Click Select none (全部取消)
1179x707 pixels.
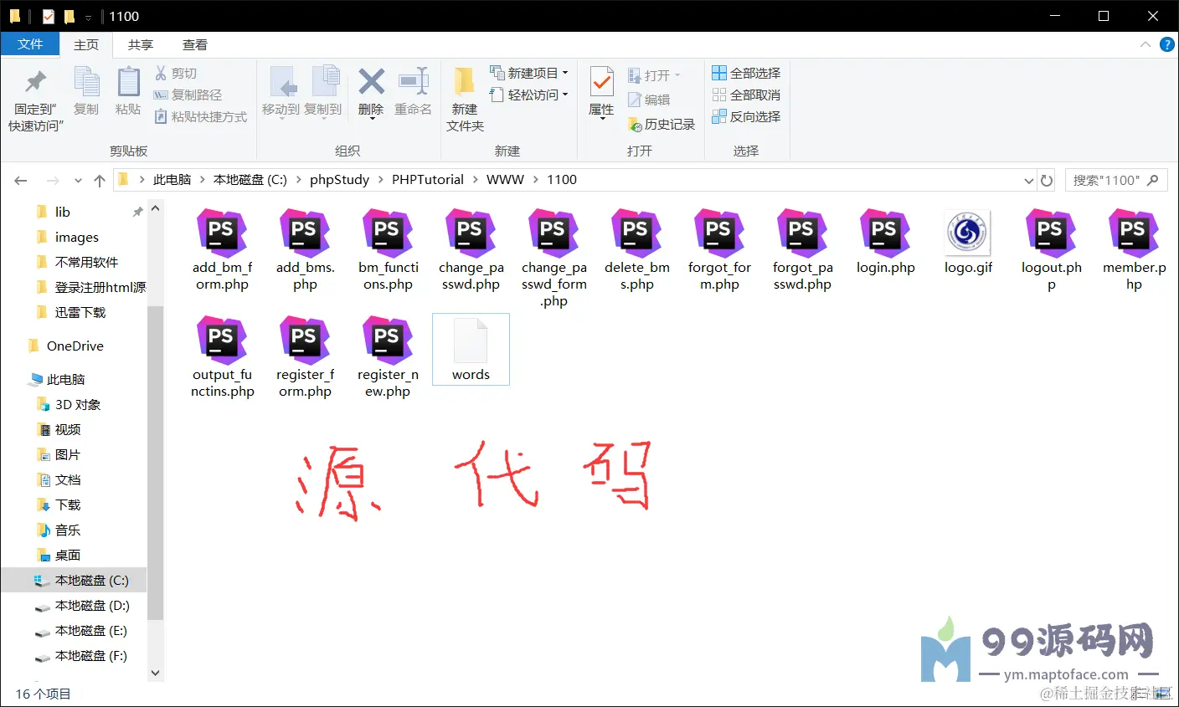746,95
